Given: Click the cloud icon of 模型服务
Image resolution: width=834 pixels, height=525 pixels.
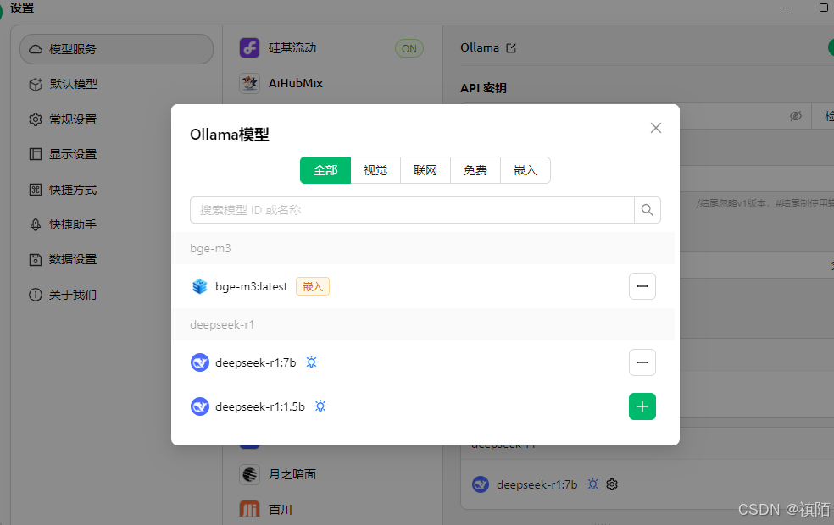Looking at the screenshot, I should click(36, 49).
